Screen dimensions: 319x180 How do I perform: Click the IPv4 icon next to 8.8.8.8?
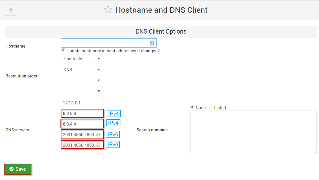point(113,113)
